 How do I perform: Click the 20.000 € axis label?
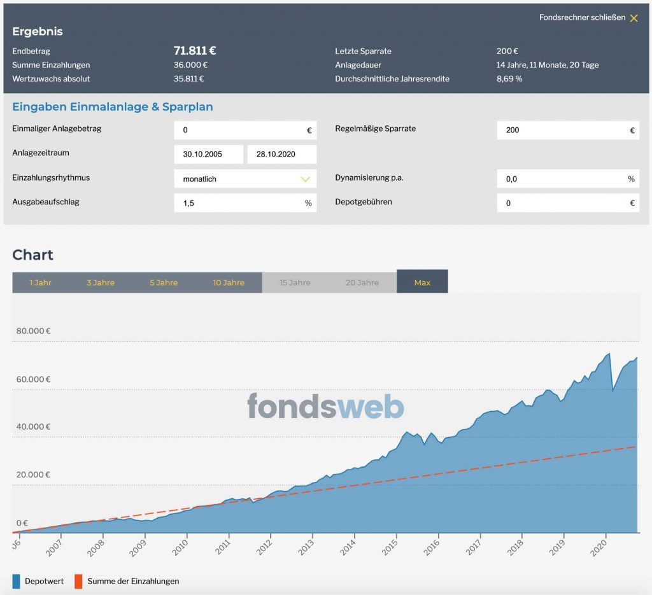click(33, 475)
